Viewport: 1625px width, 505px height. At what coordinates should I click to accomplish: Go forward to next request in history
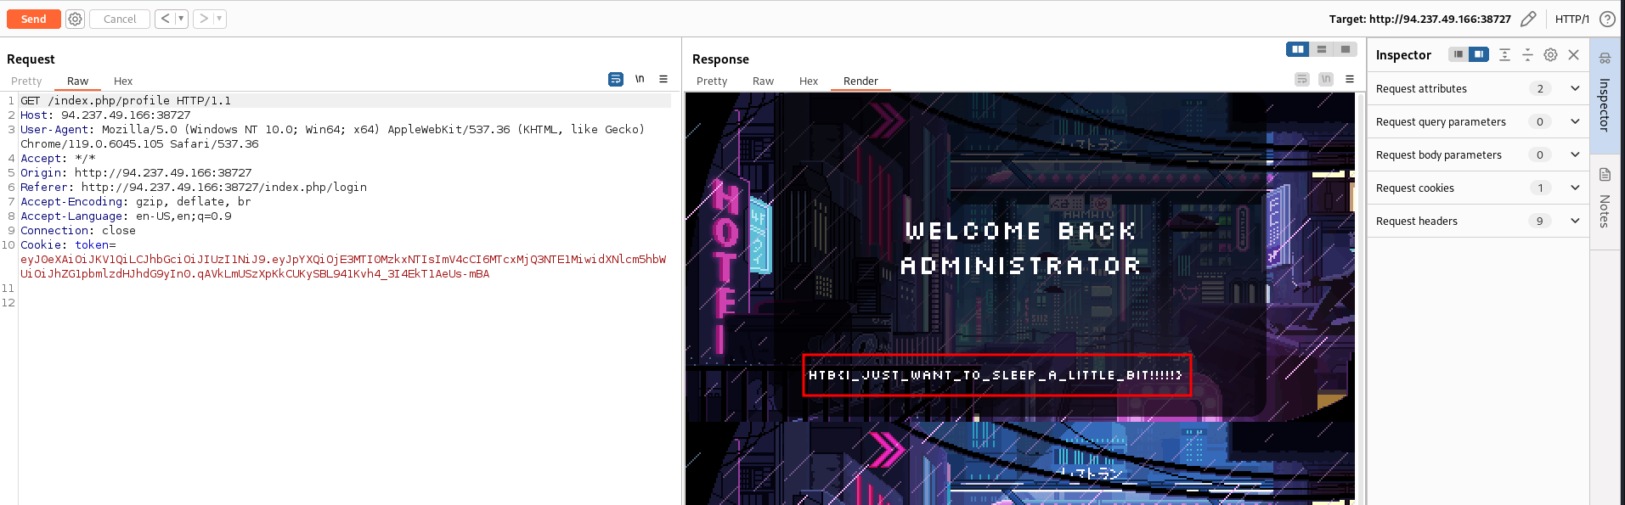pos(204,19)
